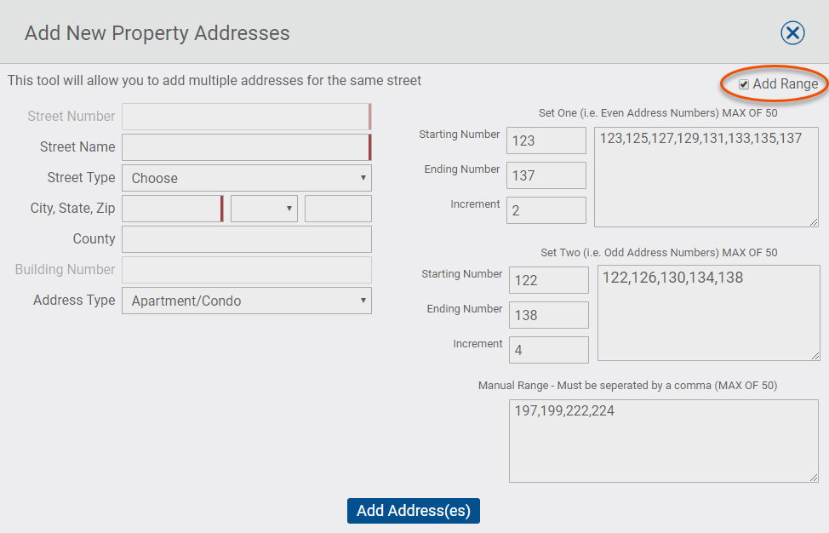Uncheck the Add Range checkbox
Image resolution: width=829 pixels, height=533 pixels.
point(744,84)
